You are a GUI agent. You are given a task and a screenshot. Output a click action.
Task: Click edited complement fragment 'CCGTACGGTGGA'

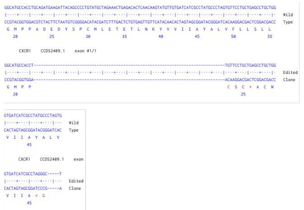point(19,80)
